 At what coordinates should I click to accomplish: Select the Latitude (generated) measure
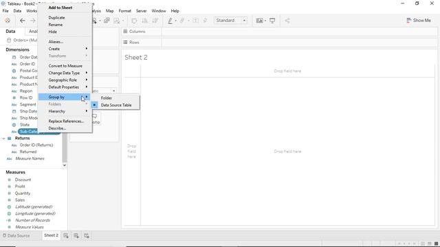coord(34,207)
